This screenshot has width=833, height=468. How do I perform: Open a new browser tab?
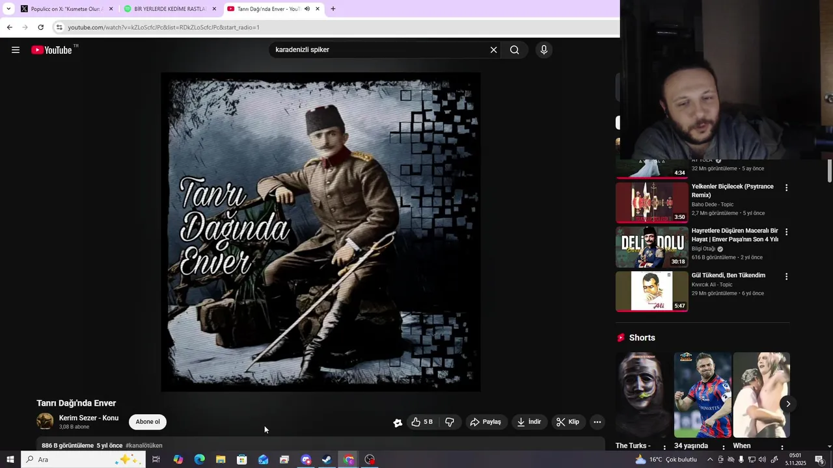pyautogui.click(x=333, y=9)
